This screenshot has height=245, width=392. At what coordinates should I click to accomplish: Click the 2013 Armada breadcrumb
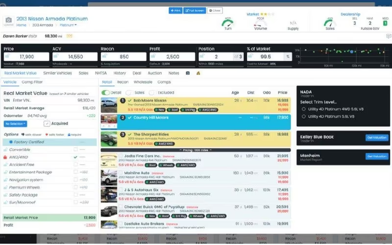pos(43,25)
